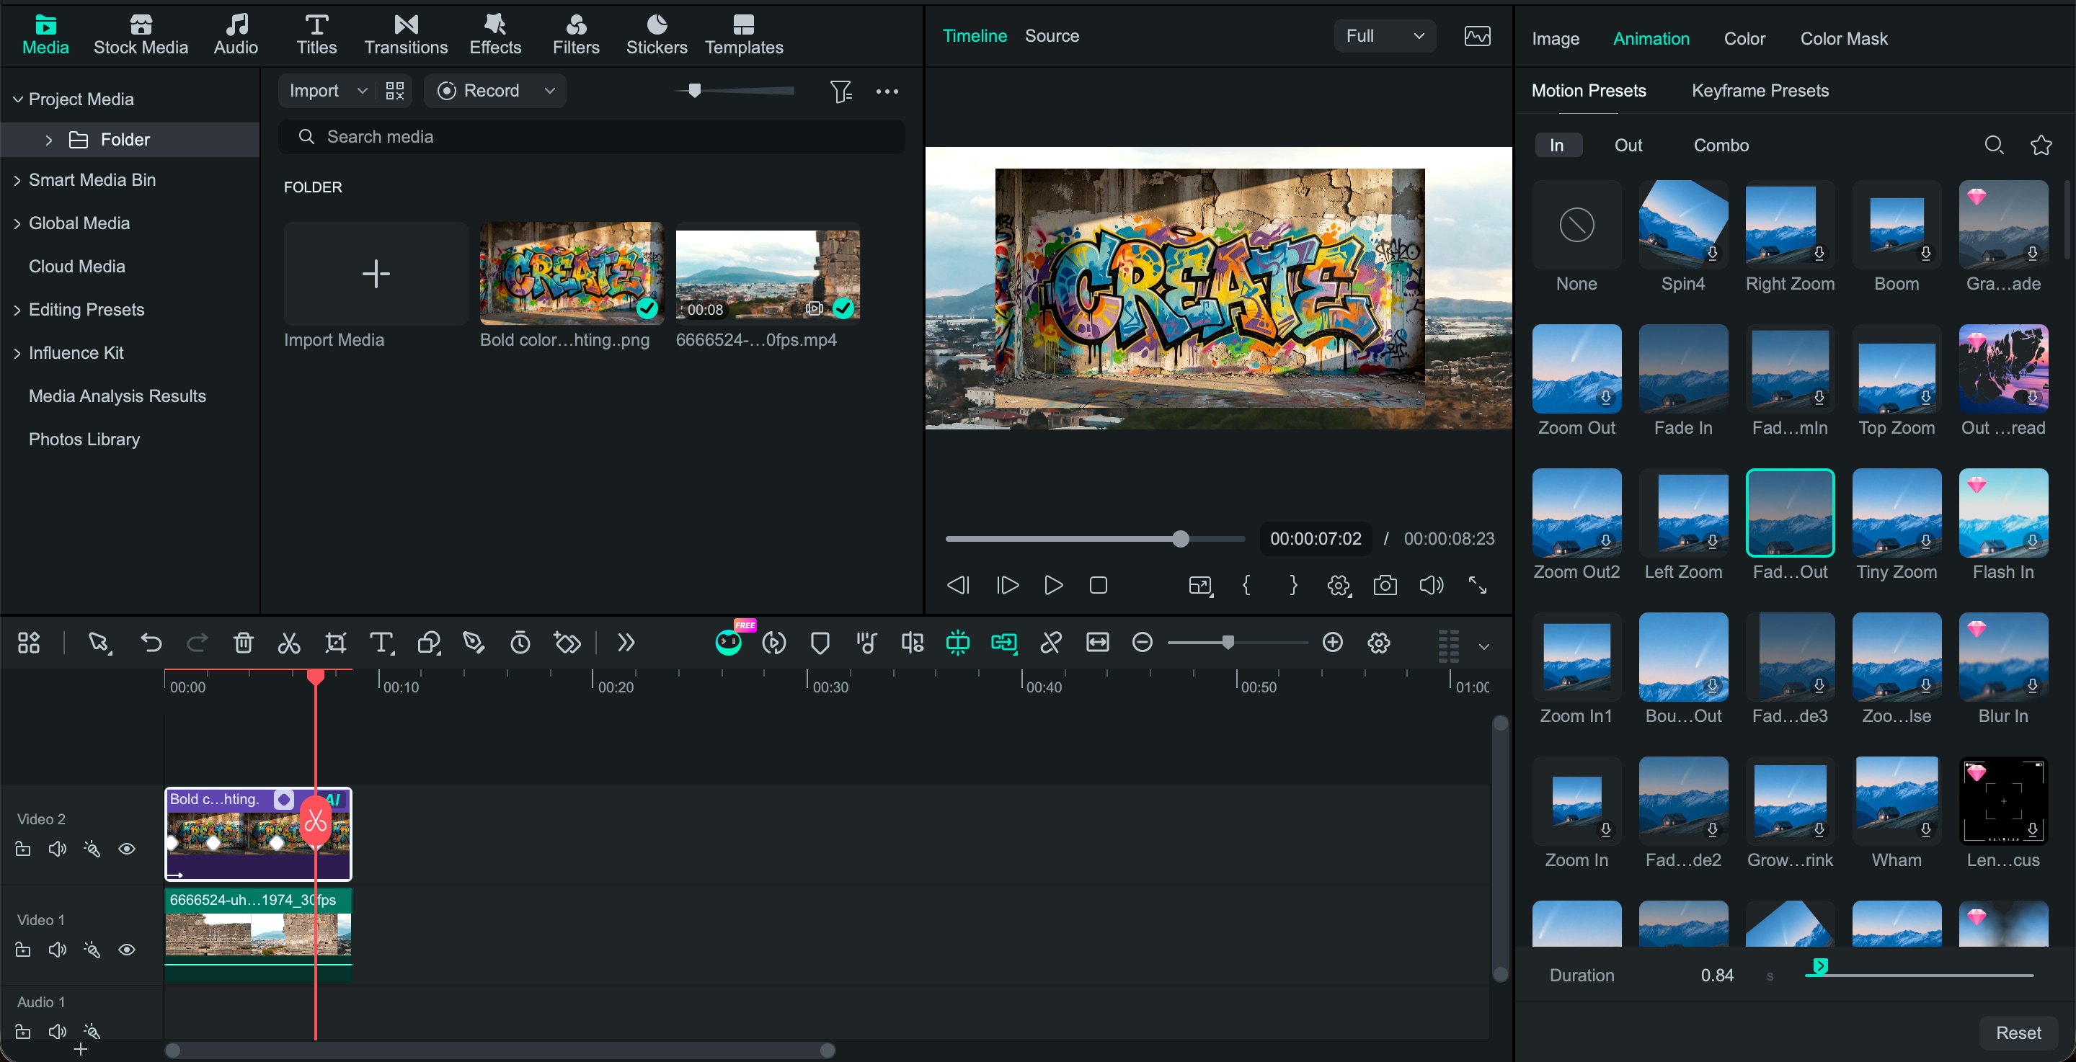Click the marker shield icon

tap(820, 643)
